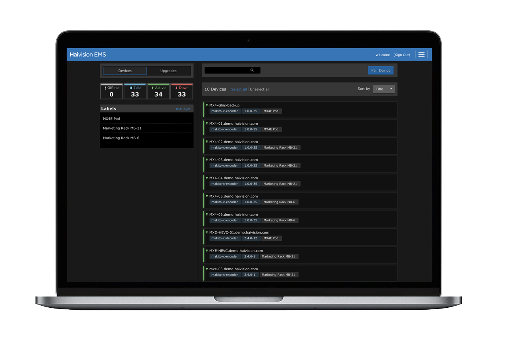Click in the device search field

point(227,70)
